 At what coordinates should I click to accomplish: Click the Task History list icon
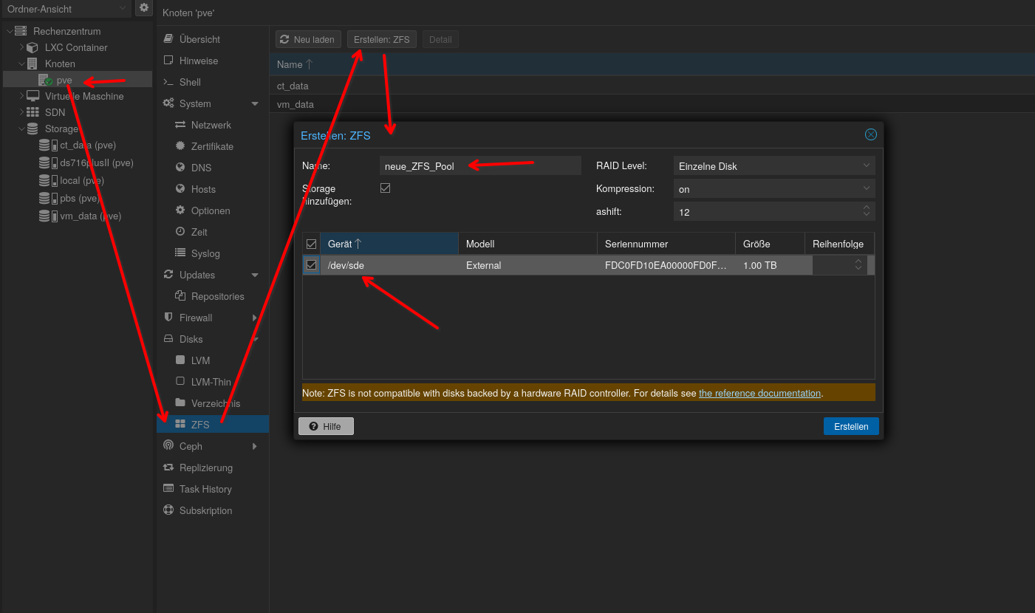click(x=168, y=489)
